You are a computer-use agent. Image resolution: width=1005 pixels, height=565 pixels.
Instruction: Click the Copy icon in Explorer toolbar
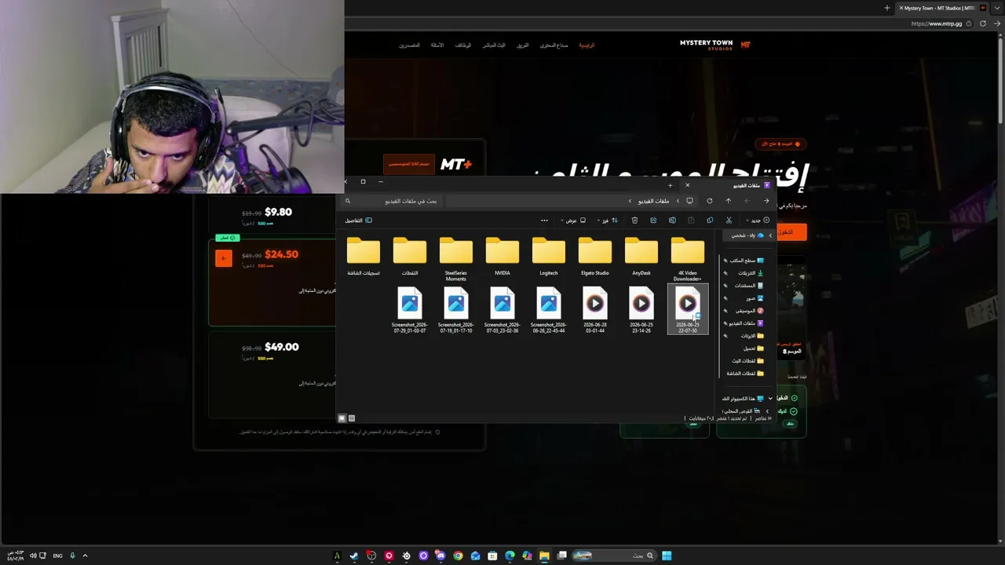coord(710,221)
